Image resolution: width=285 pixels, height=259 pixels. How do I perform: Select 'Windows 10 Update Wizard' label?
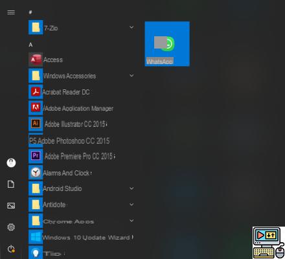(x=86, y=238)
